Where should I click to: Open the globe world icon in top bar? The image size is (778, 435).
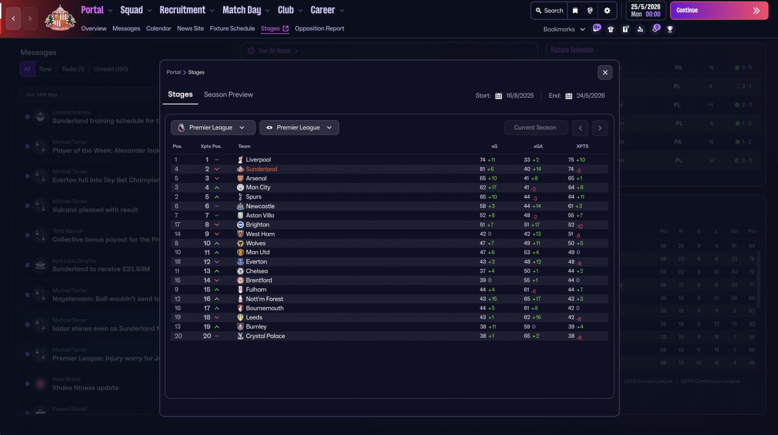(x=590, y=10)
